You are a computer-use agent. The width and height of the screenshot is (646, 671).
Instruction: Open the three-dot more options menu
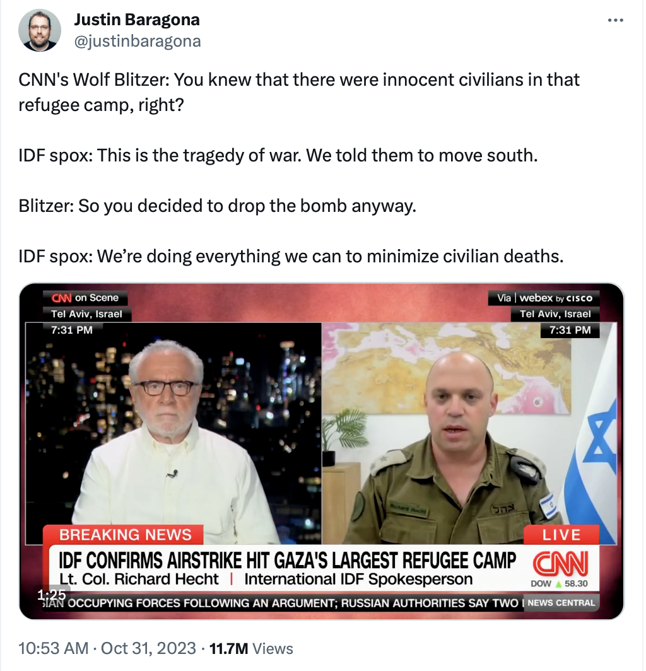[x=615, y=20]
